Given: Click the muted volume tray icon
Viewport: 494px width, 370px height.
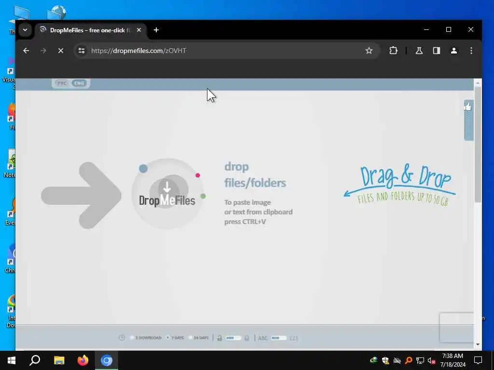Looking at the screenshot, I should [431, 360].
